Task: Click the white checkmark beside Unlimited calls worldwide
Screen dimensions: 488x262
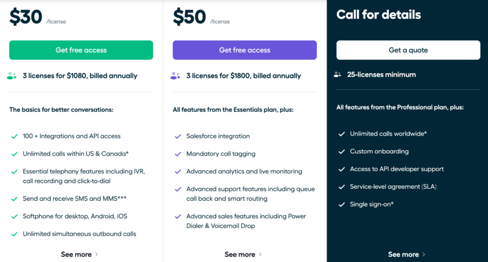Action: (x=342, y=134)
